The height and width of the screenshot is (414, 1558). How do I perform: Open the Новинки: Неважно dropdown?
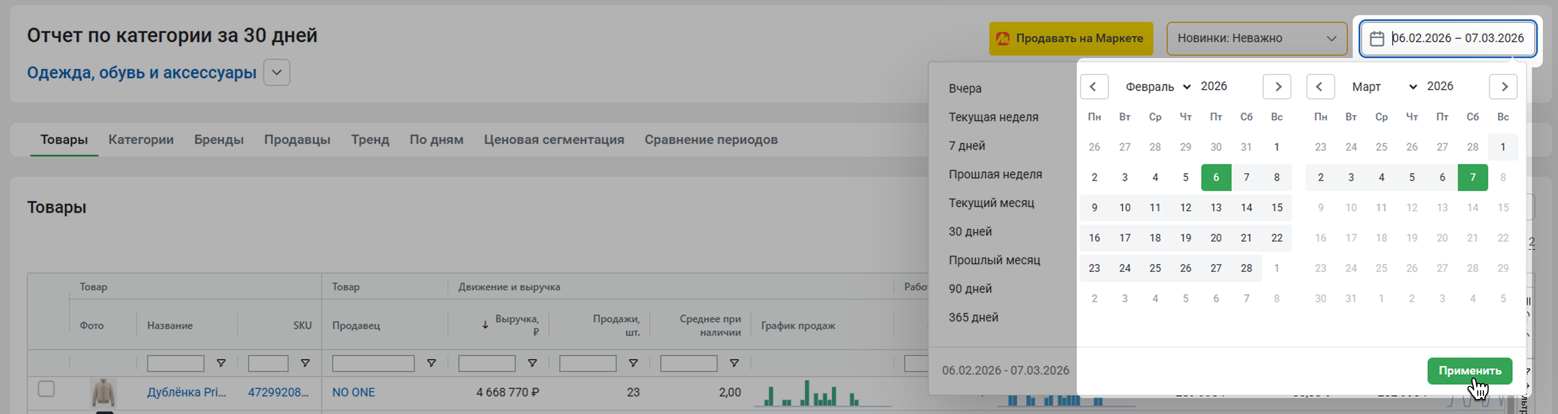click(x=1256, y=39)
